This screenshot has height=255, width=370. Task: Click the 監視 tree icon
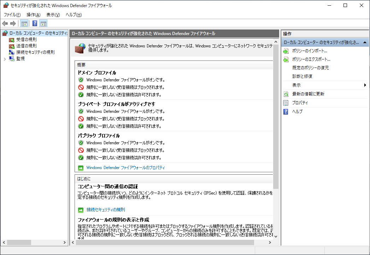[12, 59]
